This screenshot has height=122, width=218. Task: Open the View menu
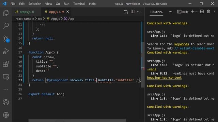[48, 4]
